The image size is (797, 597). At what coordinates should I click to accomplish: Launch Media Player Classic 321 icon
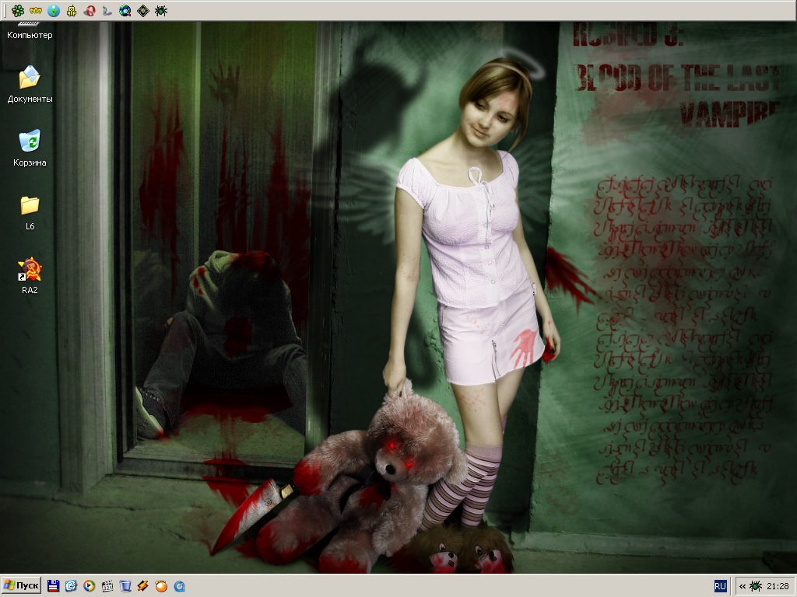[107, 586]
